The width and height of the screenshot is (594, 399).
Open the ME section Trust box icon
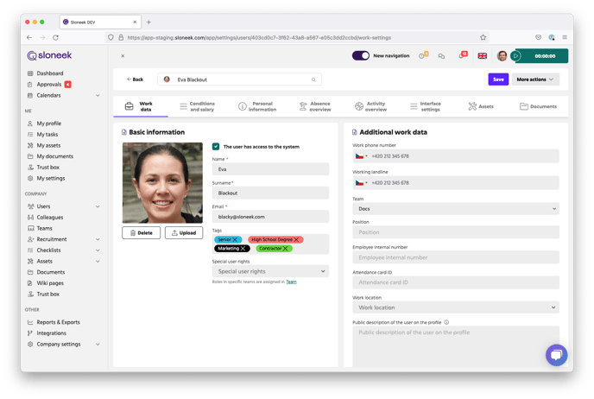pyautogui.click(x=30, y=167)
